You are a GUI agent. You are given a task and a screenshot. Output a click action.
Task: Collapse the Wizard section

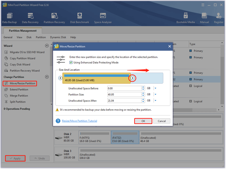[47, 46]
